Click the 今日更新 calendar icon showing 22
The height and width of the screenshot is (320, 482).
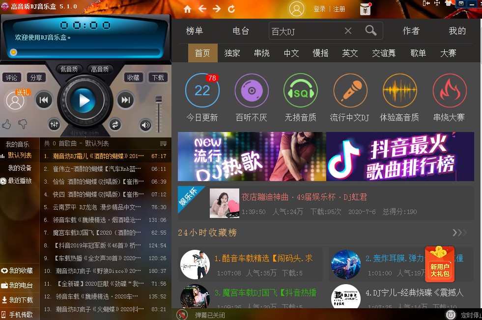pos(202,91)
